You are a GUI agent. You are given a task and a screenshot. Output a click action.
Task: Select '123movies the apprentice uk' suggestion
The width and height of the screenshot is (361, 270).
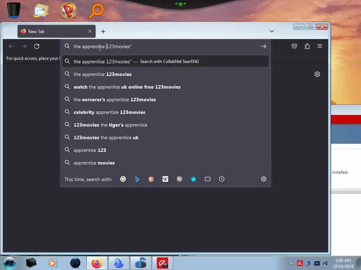point(165,137)
